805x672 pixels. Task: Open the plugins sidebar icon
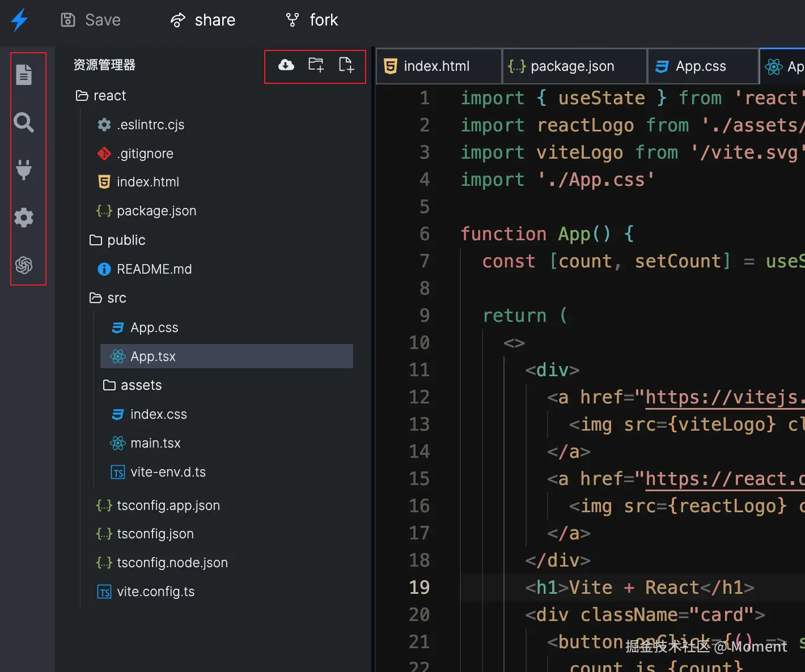(24, 169)
